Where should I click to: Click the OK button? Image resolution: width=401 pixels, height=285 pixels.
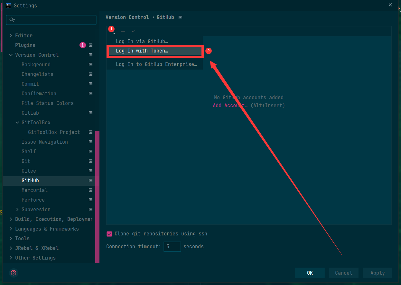click(310, 273)
